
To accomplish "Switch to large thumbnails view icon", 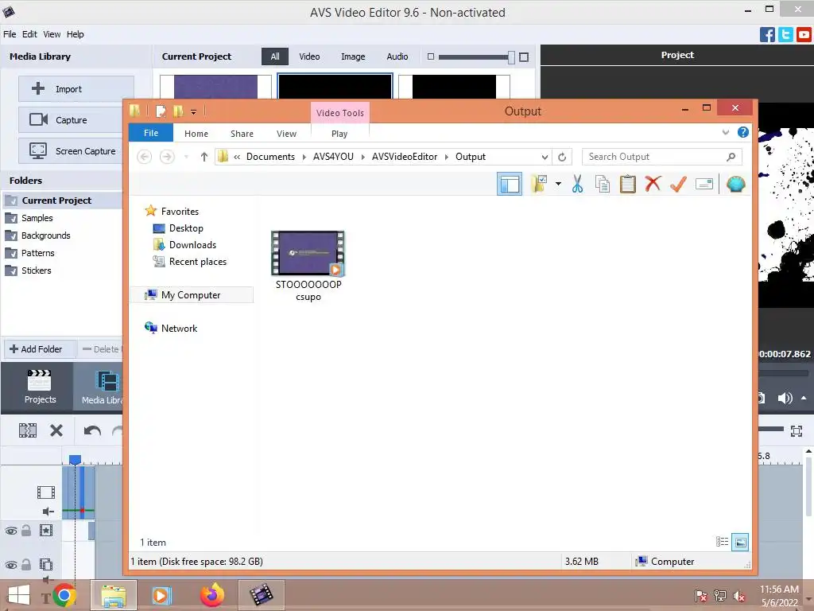I will coord(740,542).
